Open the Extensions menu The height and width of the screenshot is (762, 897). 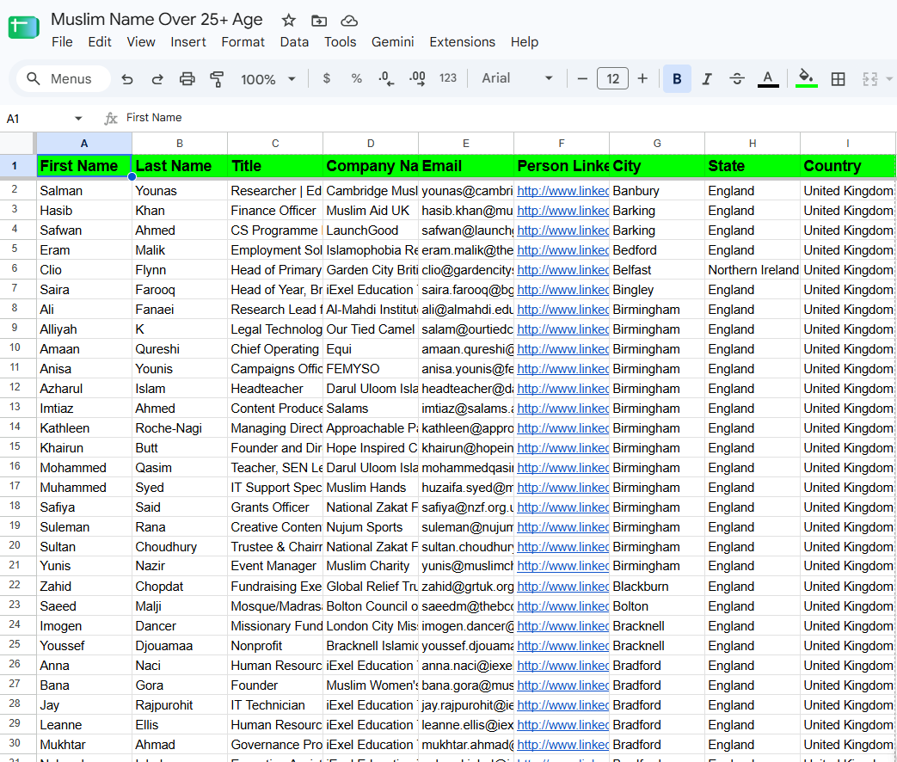tap(462, 42)
